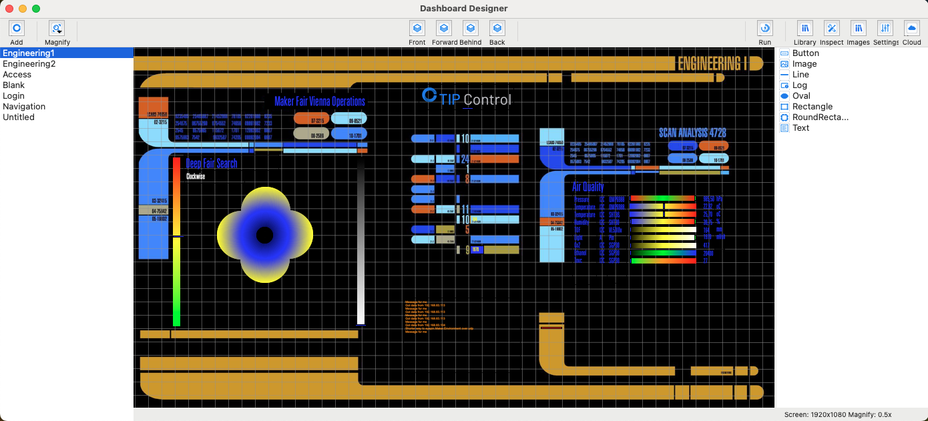Click the Forward layer icon
This screenshot has width=928, height=421.
point(444,29)
